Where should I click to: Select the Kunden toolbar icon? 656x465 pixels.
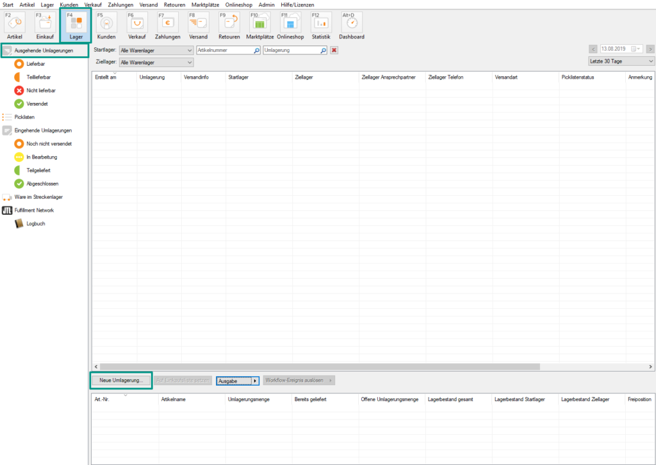click(x=106, y=26)
